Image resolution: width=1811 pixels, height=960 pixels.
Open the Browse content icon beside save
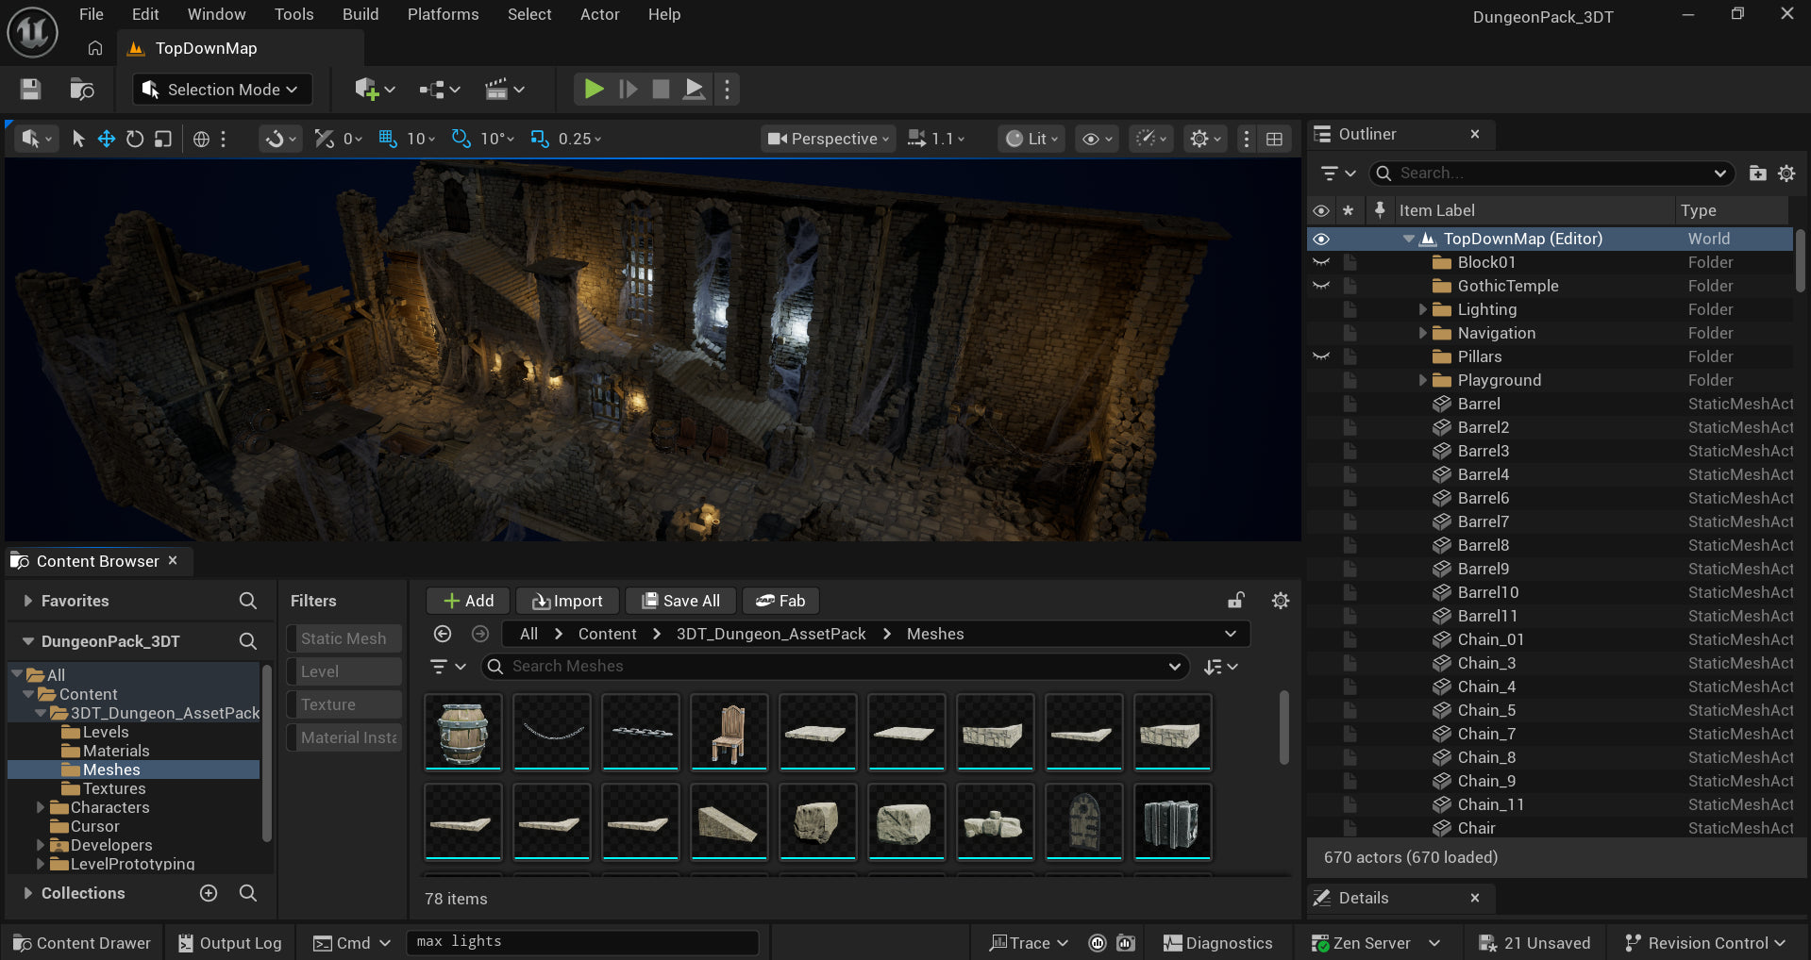point(82,90)
